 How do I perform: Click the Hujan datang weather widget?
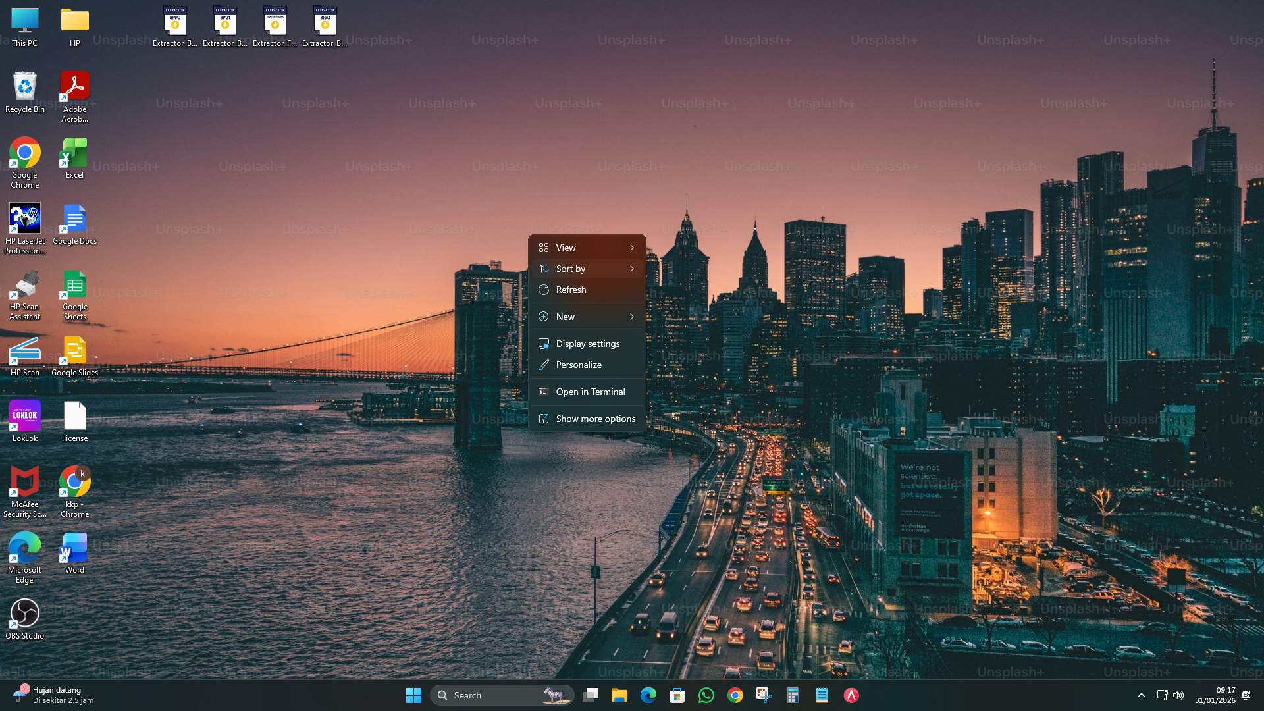[x=53, y=695]
